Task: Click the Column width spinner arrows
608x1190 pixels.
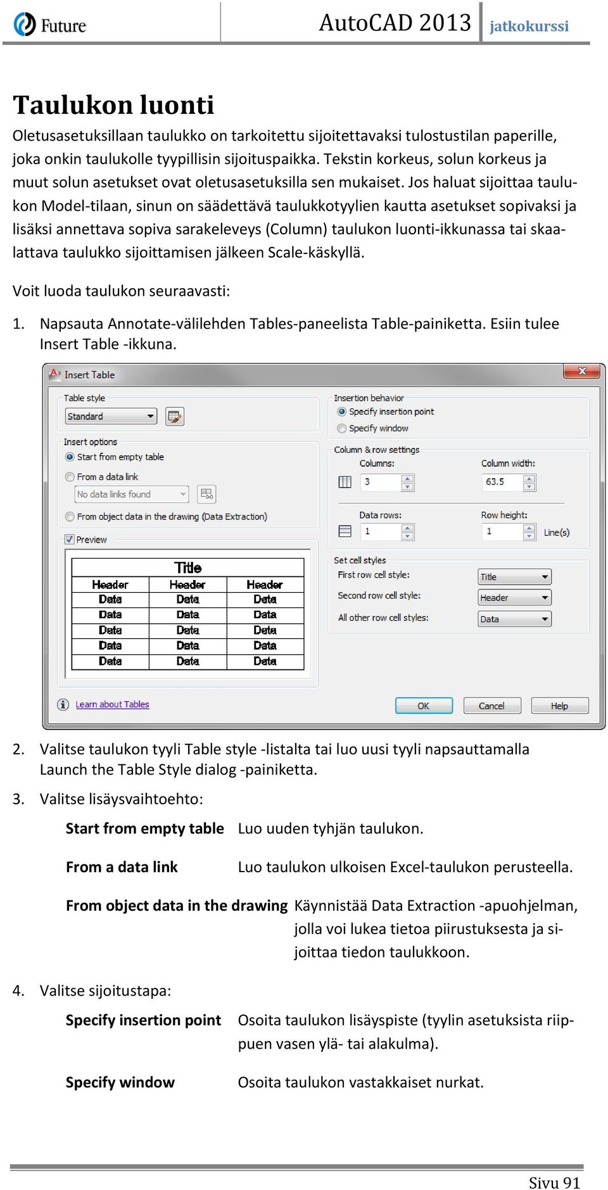Action: coord(529,483)
